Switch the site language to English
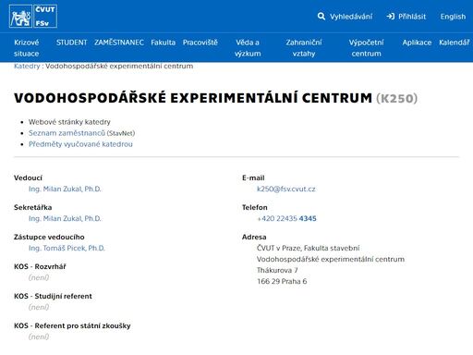This screenshot has width=473, height=355. click(453, 17)
